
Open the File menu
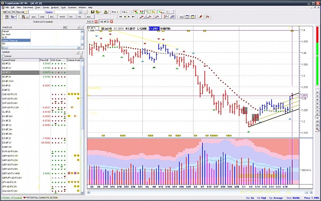(7, 7)
